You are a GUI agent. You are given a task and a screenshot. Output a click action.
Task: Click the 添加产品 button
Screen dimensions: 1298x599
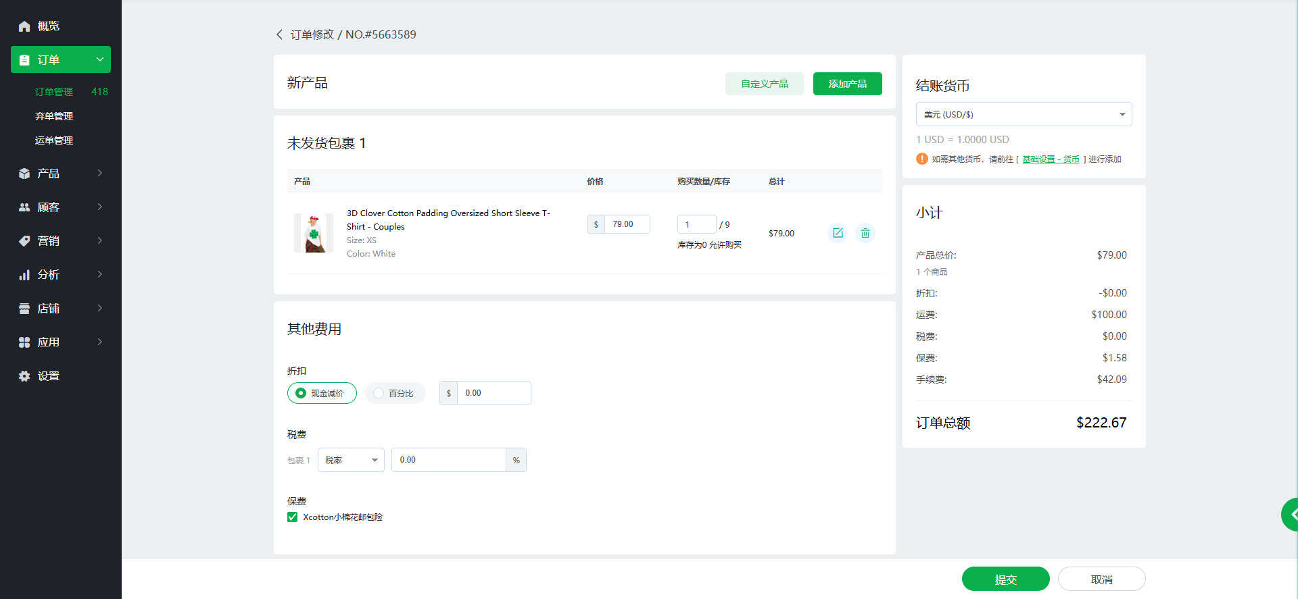coord(847,84)
